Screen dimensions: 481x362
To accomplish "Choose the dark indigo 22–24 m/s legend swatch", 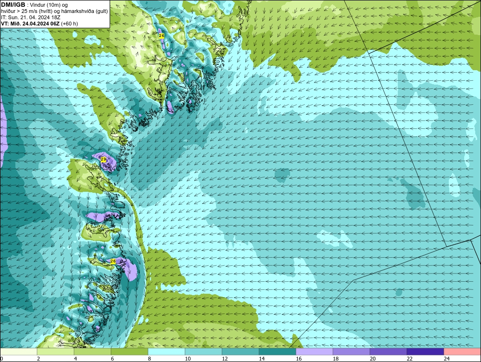I will (x=425, y=351).
